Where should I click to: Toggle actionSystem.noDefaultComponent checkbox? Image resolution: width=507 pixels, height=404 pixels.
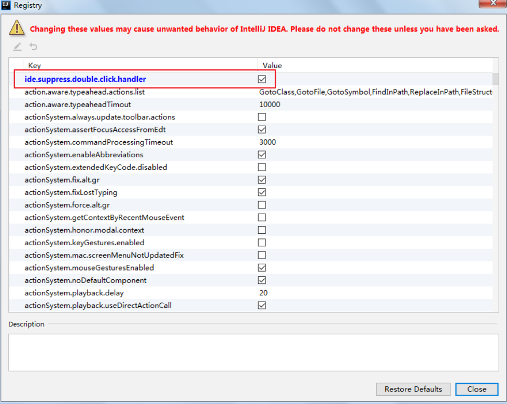pos(262,280)
